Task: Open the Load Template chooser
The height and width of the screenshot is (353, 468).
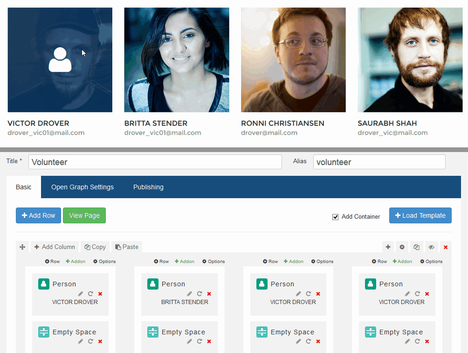Action: [x=420, y=215]
